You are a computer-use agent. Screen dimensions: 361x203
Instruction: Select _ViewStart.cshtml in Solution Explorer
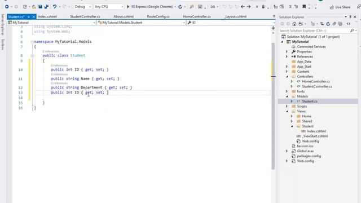point(315,136)
